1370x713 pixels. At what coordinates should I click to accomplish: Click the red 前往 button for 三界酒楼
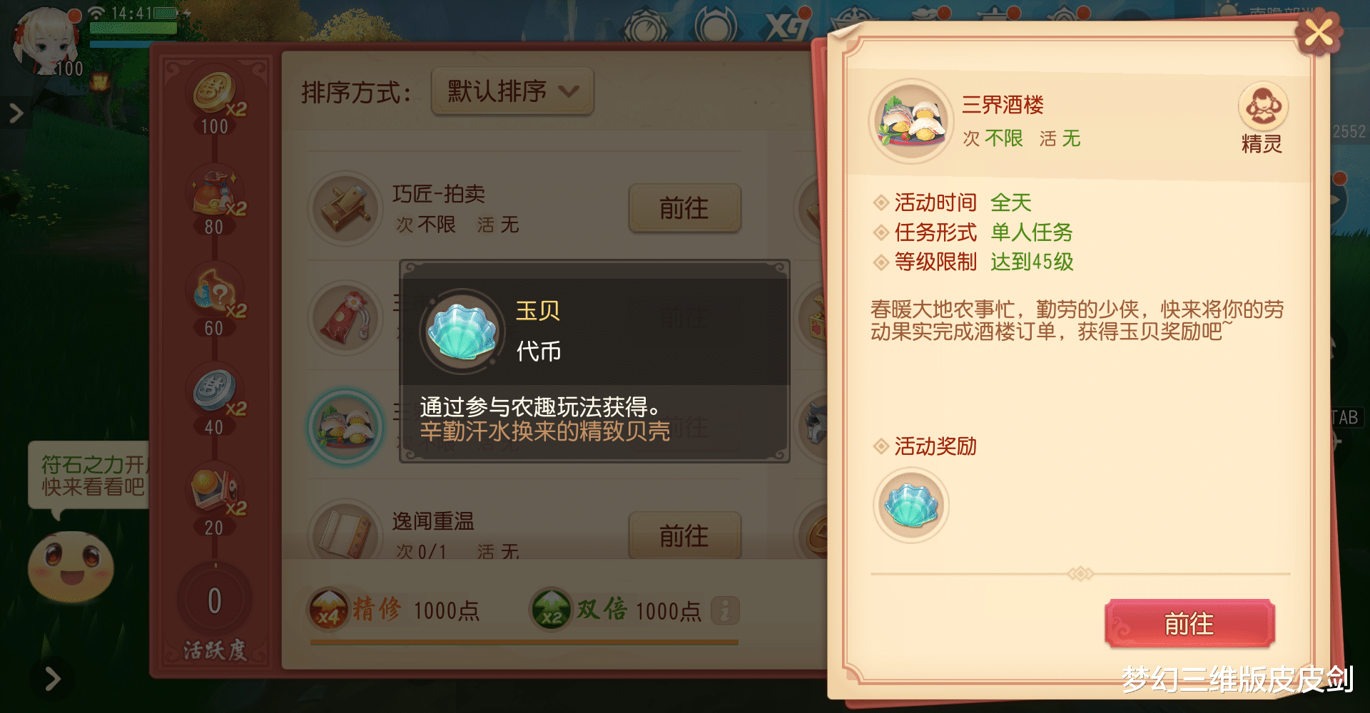click(1189, 624)
